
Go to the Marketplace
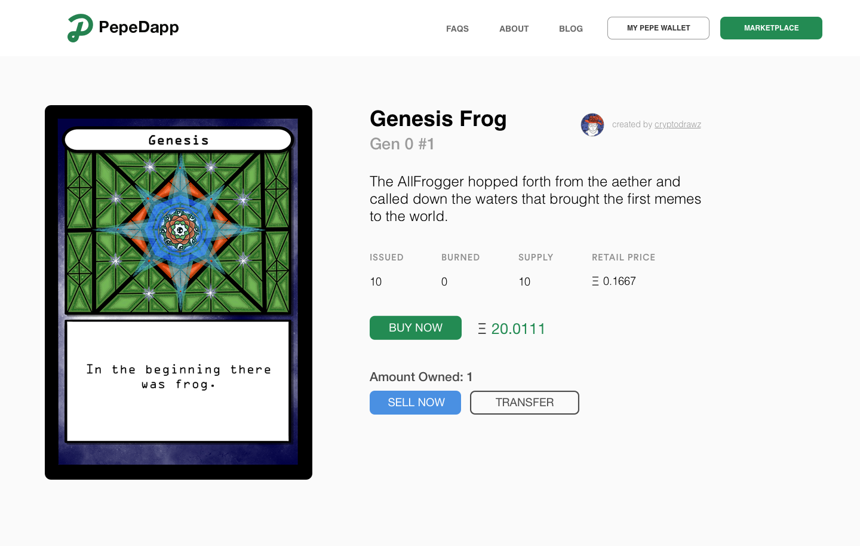[771, 28]
